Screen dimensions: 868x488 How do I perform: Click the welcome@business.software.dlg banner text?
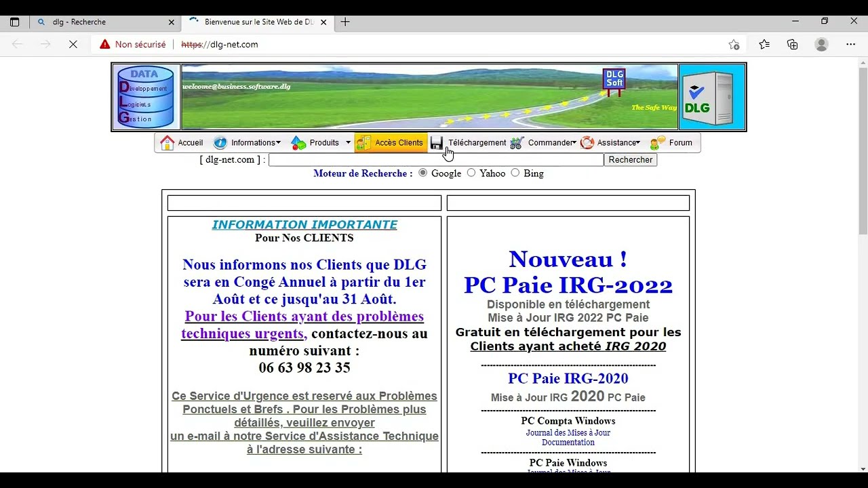(x=236, y=86)
